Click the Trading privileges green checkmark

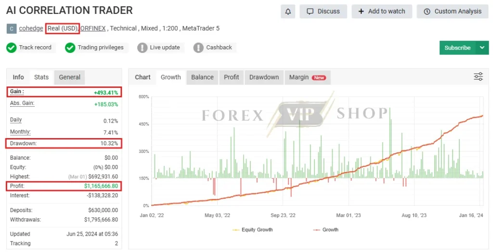(x=70, y=48)
